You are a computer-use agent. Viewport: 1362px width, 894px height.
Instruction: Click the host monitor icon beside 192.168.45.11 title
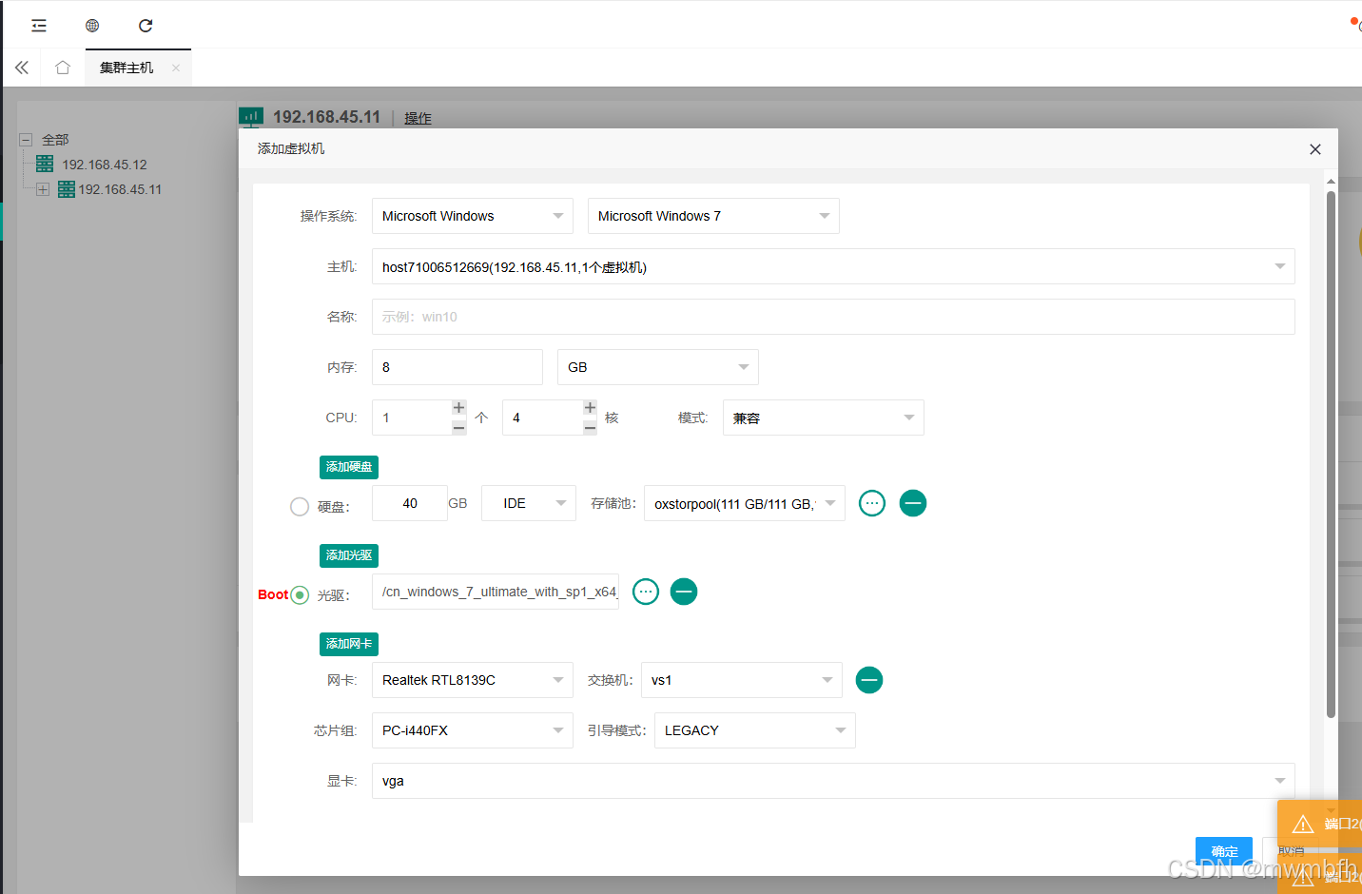click(251, 117)
